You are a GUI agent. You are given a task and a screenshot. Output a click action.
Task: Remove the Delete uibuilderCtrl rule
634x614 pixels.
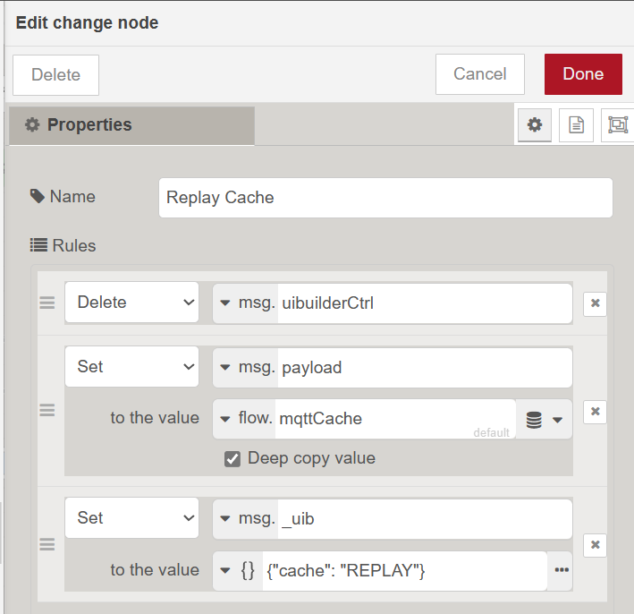[595, 303]
